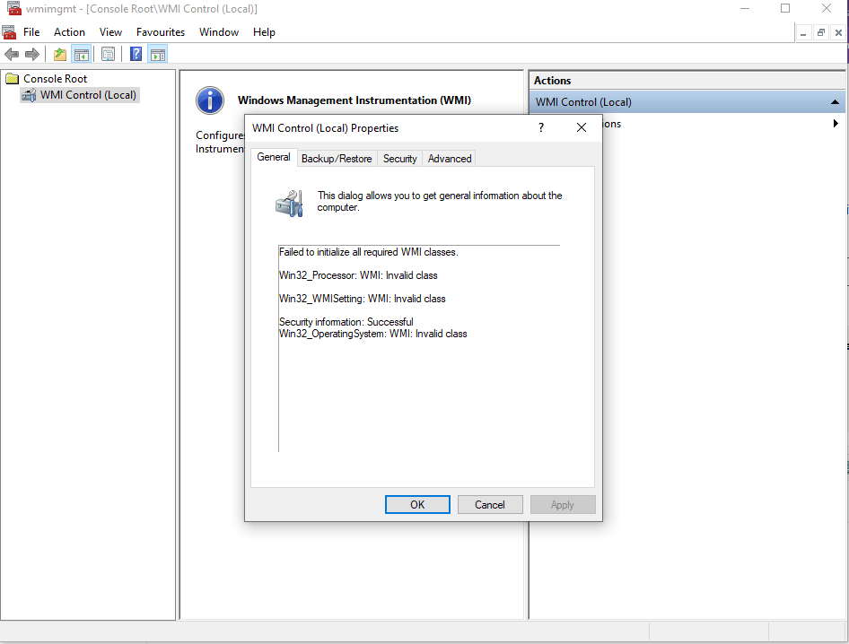Screen dimensions: 849x644
Task: Click the OK button
Action: point(417,505)
